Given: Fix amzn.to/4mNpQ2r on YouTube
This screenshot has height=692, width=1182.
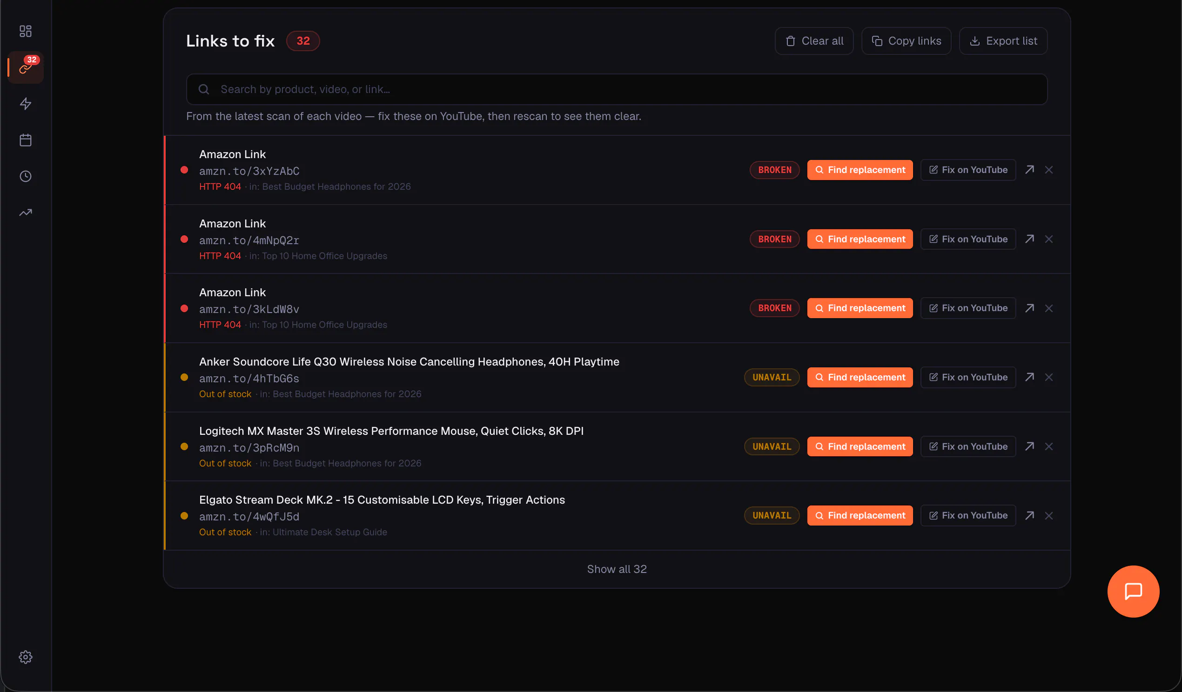Looking at the screenshot, I should pos(968,239).
